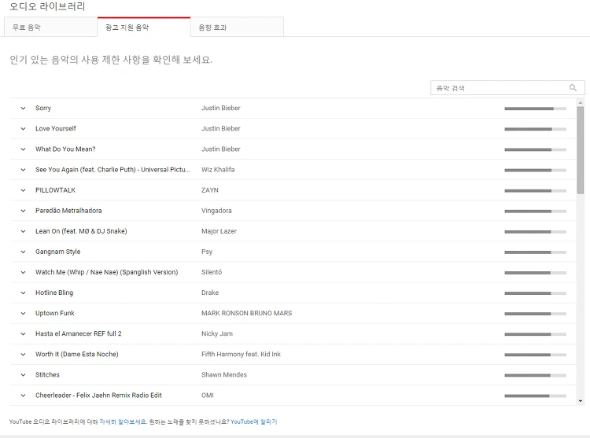Expand the Paredão Metralhadora chevron

tap(23, 211)
